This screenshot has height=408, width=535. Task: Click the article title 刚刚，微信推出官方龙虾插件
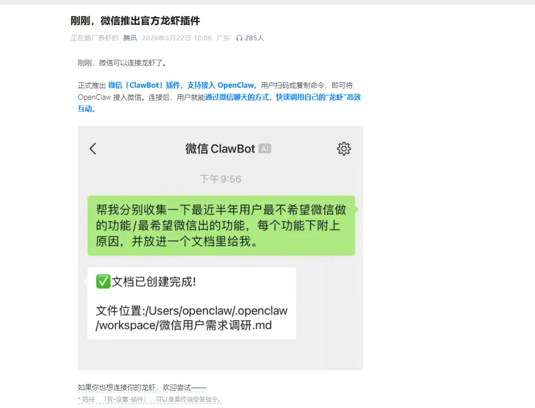click(x=135, y=21)
